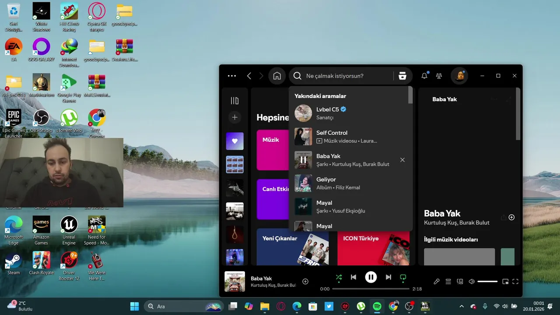This screenshot has width=560, height=315.
Task: Open Connect to a device icon
Action: click(460, 281)
